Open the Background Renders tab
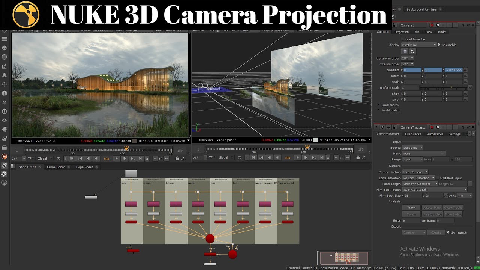The image size is (480, 270). 421,9
